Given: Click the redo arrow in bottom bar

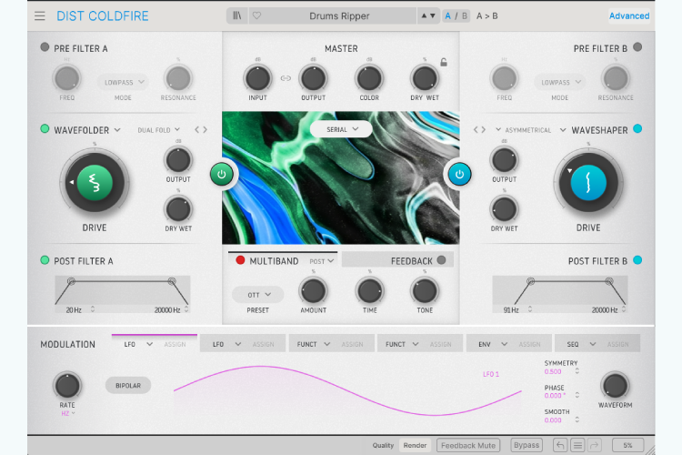Looking at the screenshot, I should pyautogui.click(x=595, y=445).
